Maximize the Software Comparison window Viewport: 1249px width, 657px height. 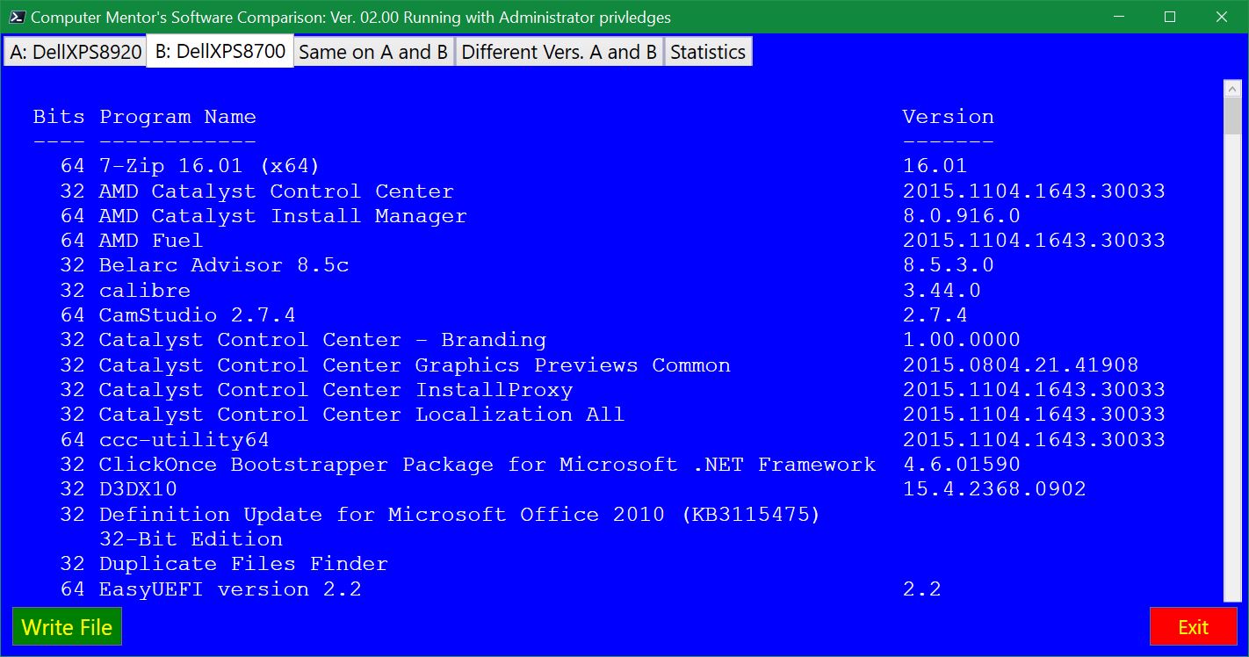coord(1170,17)
